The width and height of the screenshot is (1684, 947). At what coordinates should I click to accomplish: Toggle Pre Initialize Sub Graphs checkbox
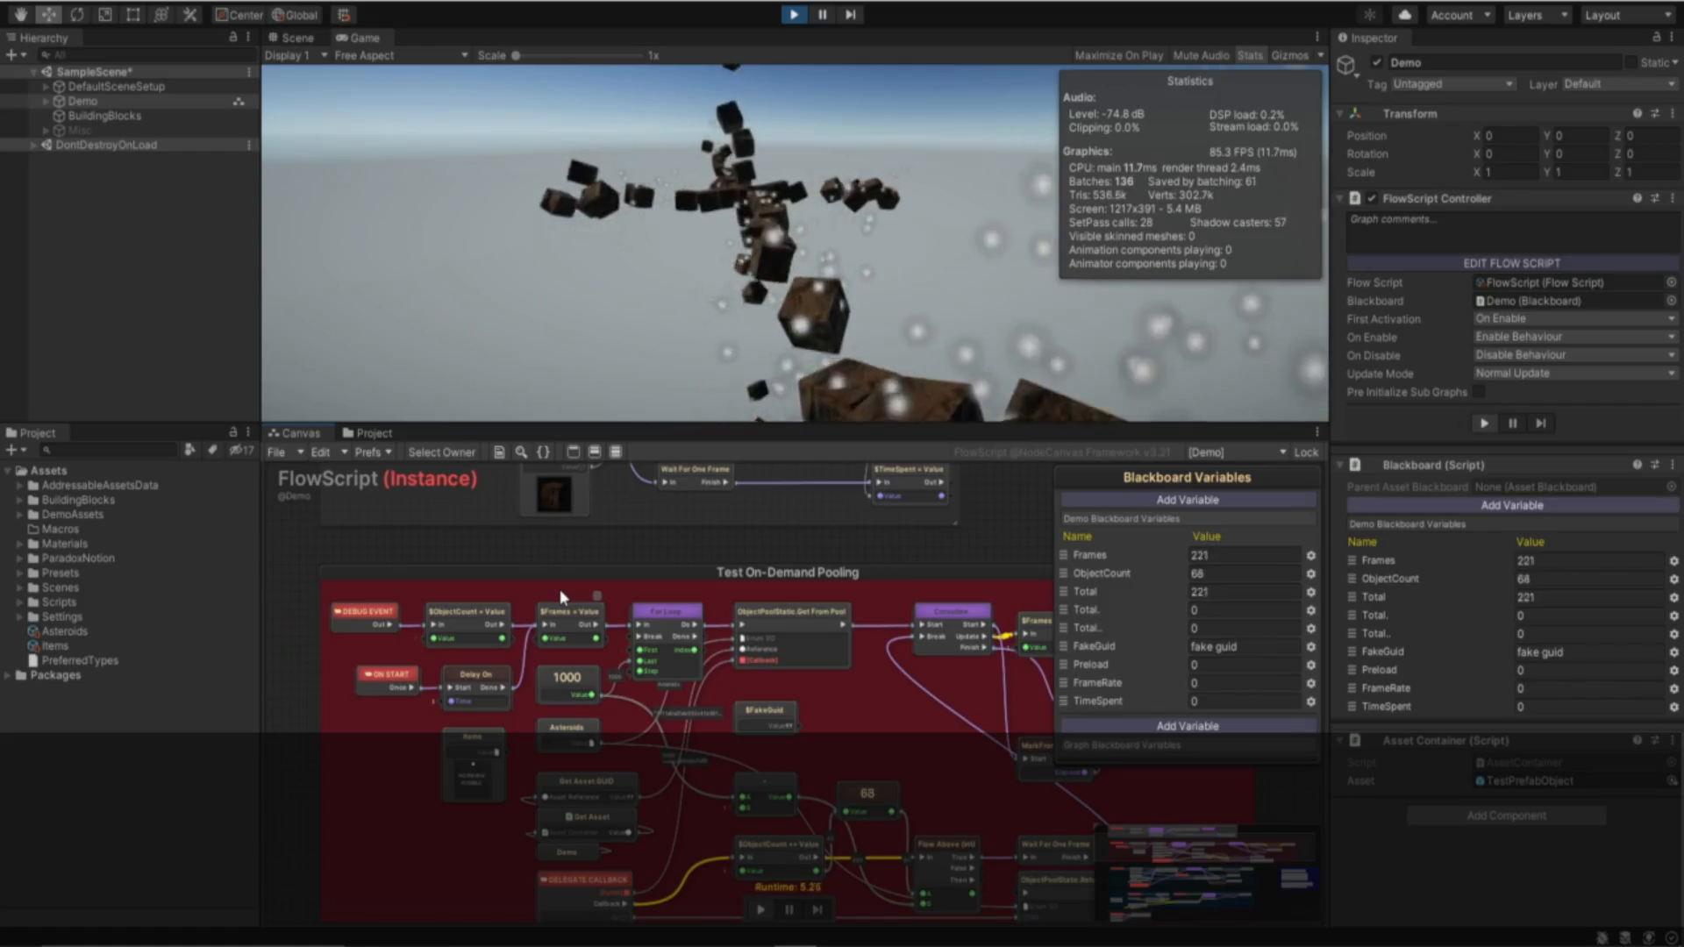(1480, 392)
